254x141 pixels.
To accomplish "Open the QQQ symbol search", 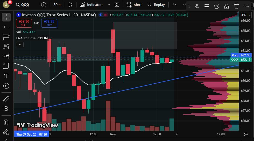I will click(x=23, y=5).
